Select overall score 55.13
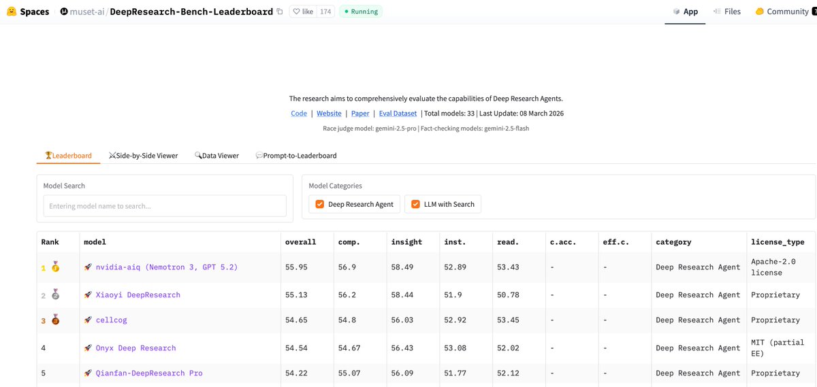 point(296,295)
